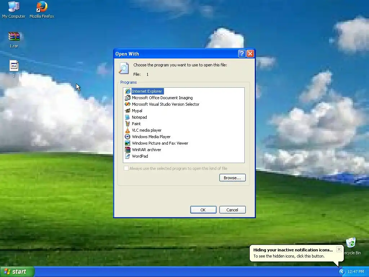Select the 1.rar archive on desktop
This screenshot has width=369, height=277.
(x=14, y=40)
